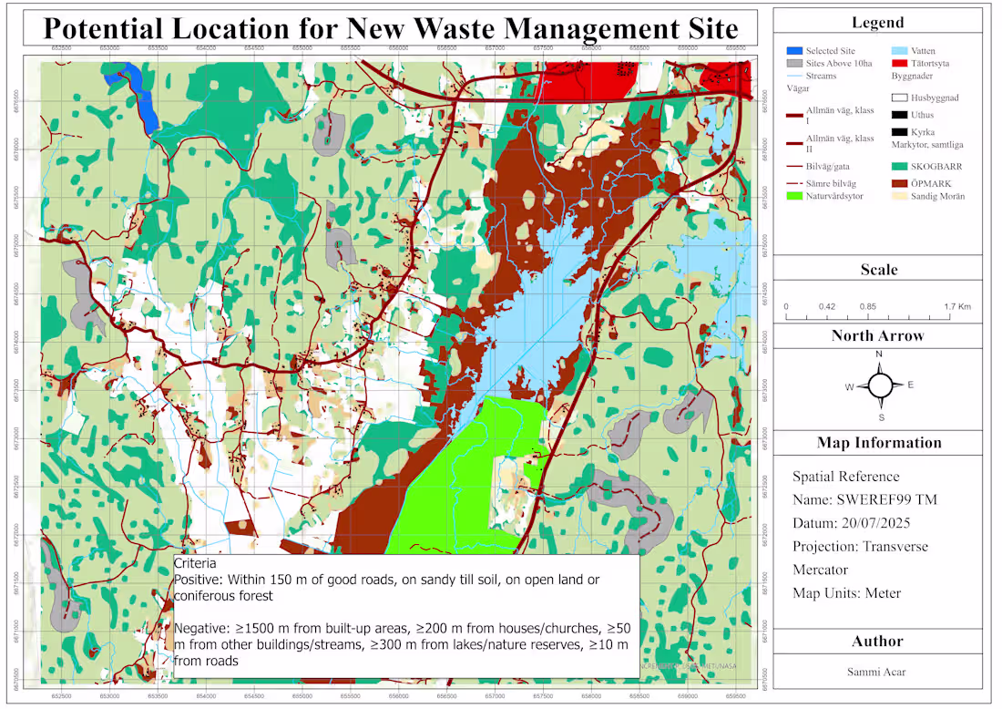The image size is (1002, 709).
Task: Click 'Map Units: Meter' text
Action: click(x=847, y=593)
